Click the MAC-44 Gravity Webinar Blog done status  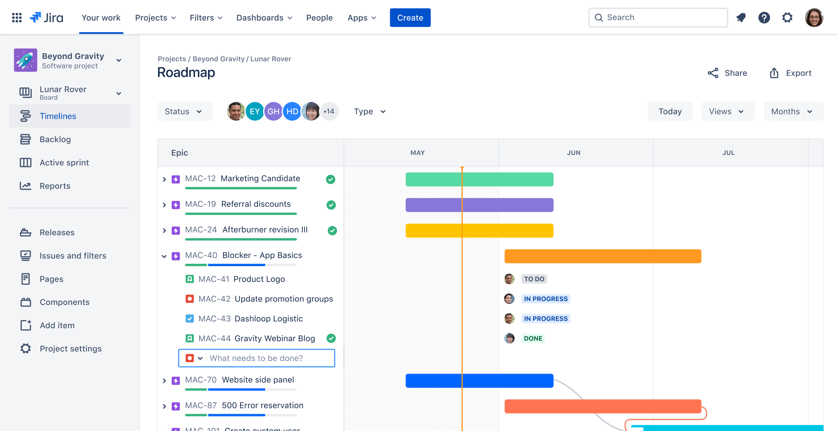[533, 337]
